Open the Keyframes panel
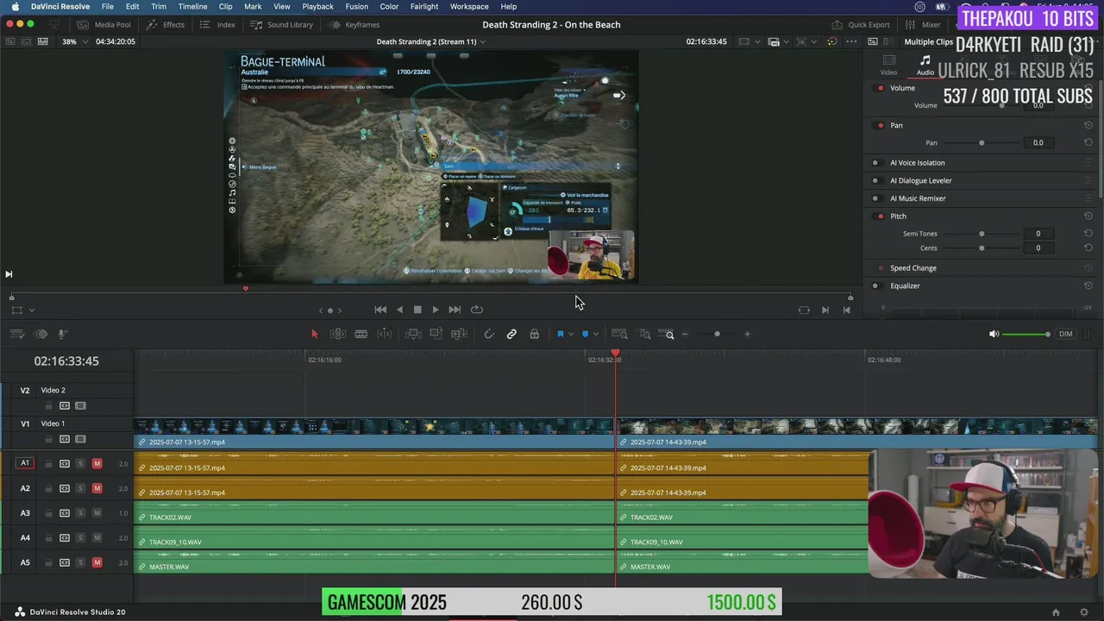 coord(354,25)
